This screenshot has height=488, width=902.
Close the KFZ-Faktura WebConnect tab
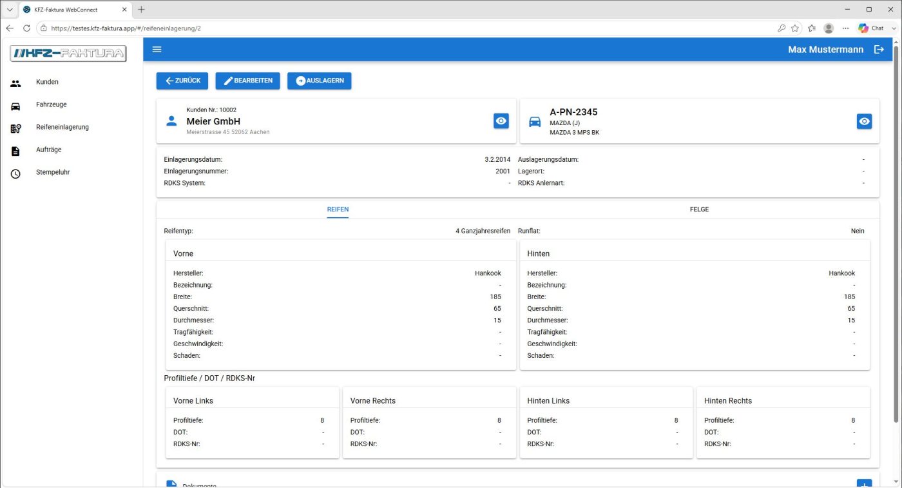tap(123, 10)
